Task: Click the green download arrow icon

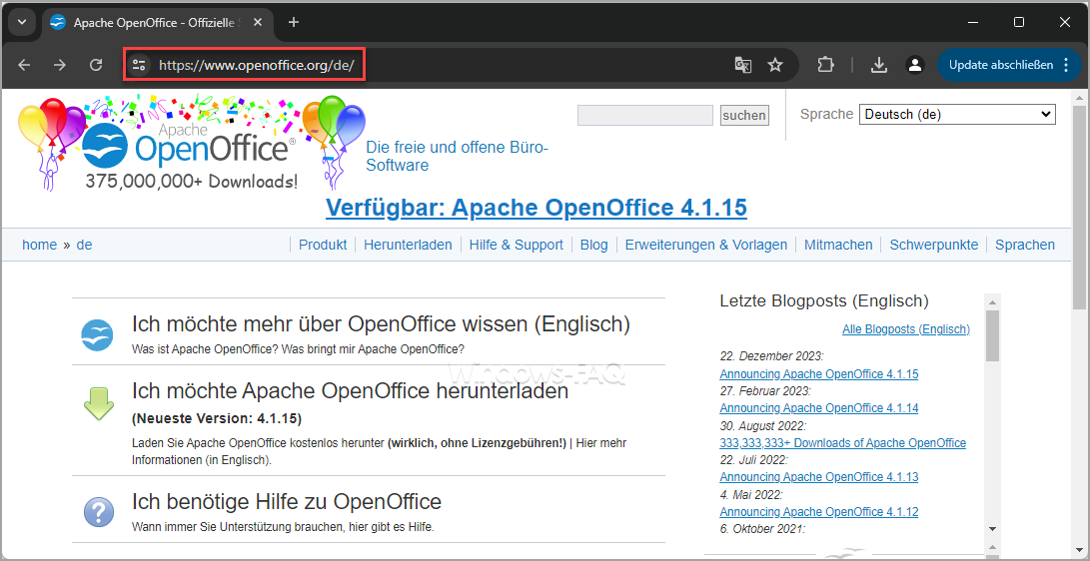Action: click(98, 403)
